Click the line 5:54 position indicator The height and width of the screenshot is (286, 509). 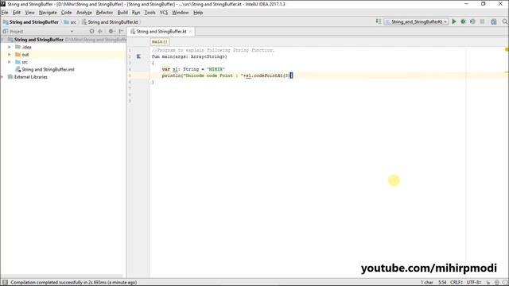pyautogui.click(x=442, y=283)
